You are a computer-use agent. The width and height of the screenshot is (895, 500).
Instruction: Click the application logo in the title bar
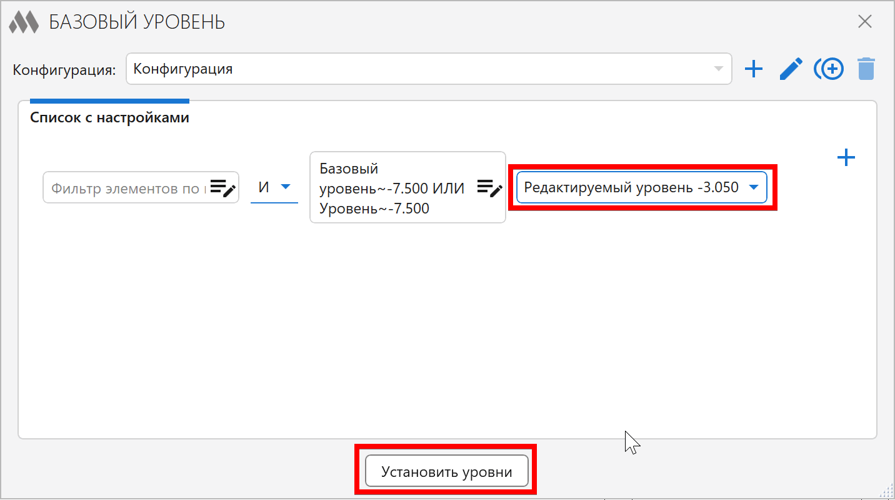24,22
